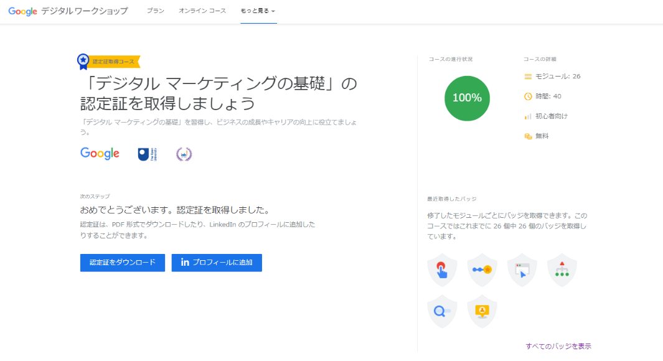Click the 100% course progress circle
This screenshot has height=361, width=663.
(467, 98)
